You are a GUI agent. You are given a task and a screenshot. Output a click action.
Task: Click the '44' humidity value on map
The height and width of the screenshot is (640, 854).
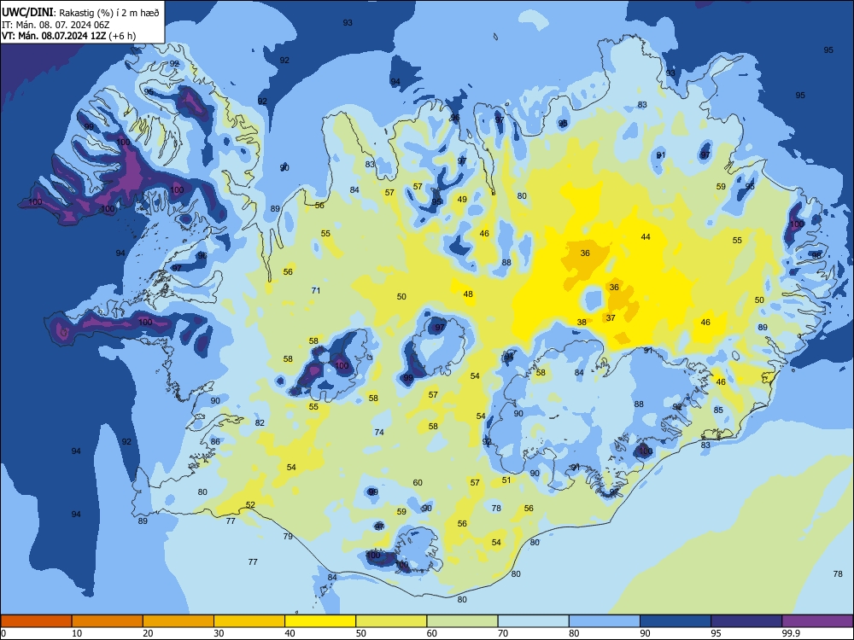[646, 236]
